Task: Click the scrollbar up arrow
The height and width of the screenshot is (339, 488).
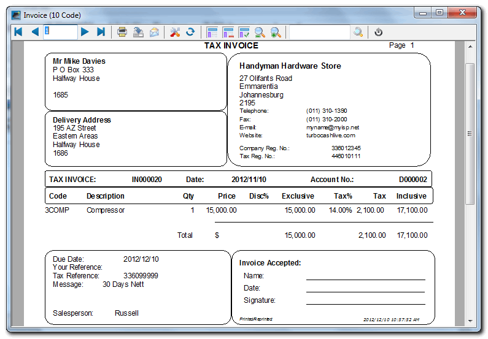Action: point(470,47)
